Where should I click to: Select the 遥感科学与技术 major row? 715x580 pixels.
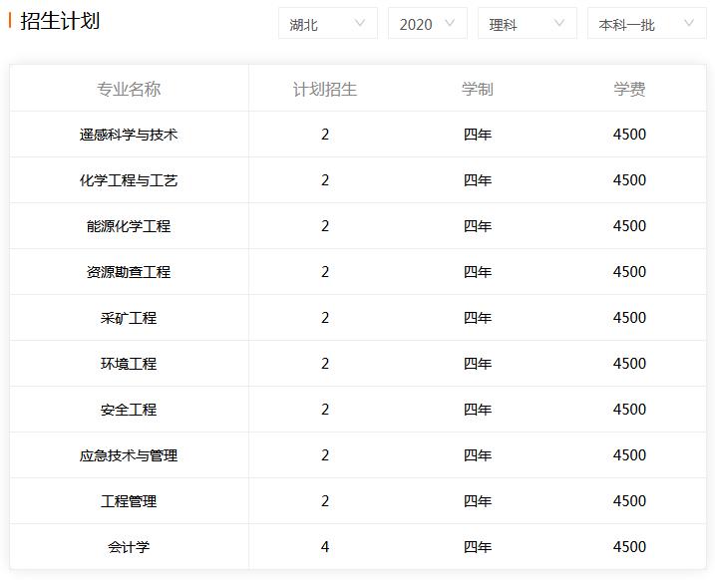357,135
